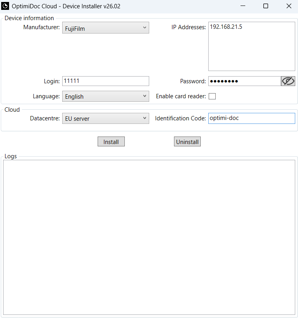Viewport: 298px width, 320px height.
Task: Click the Logs section label
Action: point(11,156)
